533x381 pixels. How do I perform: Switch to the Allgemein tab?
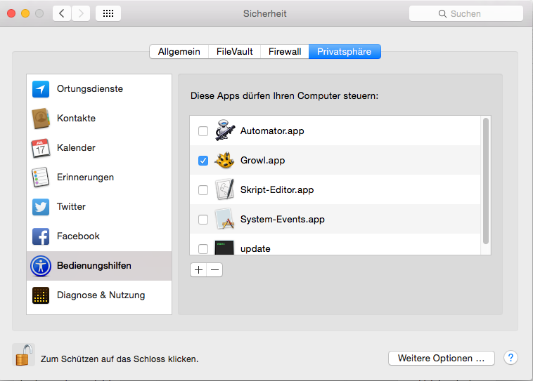(x=179, y=51)
